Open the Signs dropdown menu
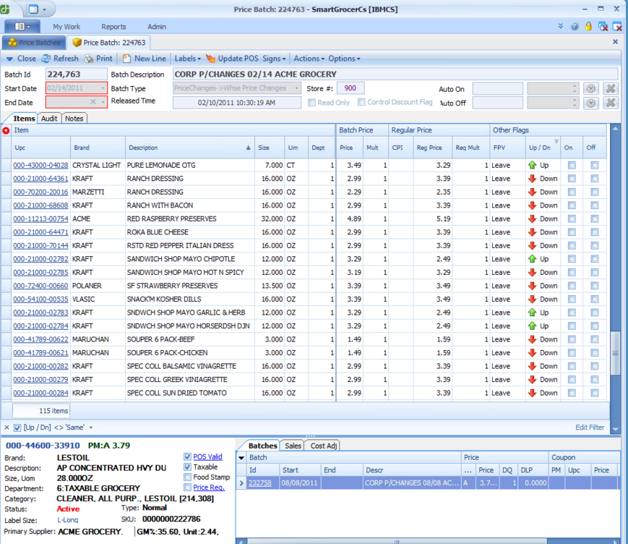Viewport: 628px width, 544px height. 274,59
